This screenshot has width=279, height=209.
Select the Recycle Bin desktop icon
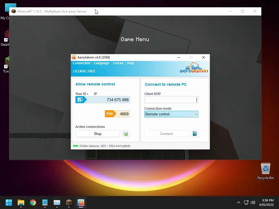pyautogui.click(x=265, y=171)
